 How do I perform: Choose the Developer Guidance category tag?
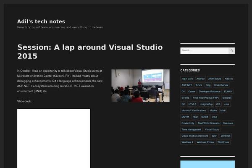[x=210, y=92]
